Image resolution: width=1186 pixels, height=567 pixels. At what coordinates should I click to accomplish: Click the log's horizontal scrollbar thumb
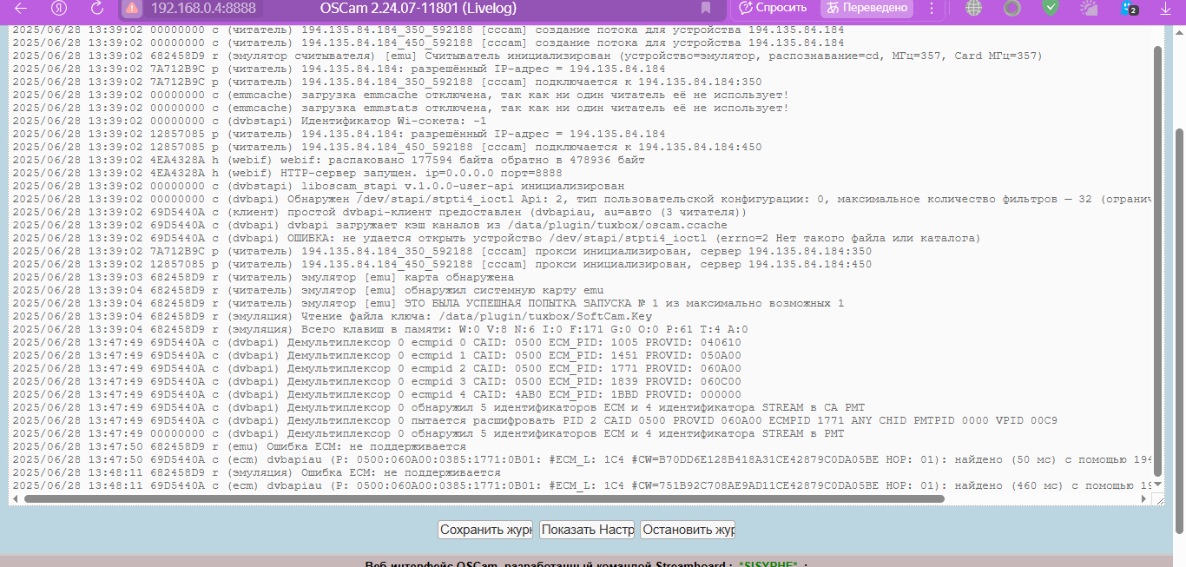484,499
